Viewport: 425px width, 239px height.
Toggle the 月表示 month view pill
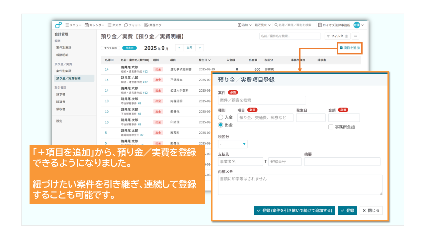click(129, 48)
